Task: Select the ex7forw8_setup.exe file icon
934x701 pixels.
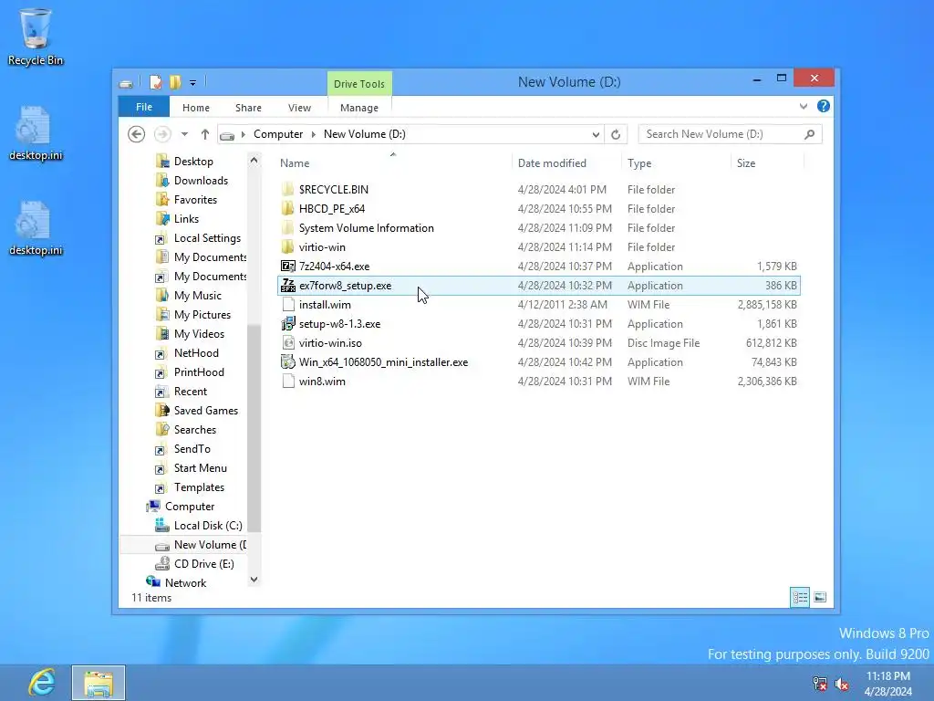Action: (288, 286)
